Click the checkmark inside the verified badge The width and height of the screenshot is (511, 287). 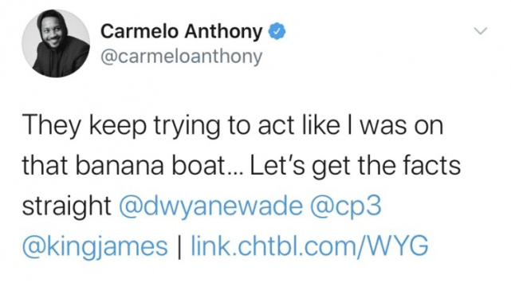277,31
